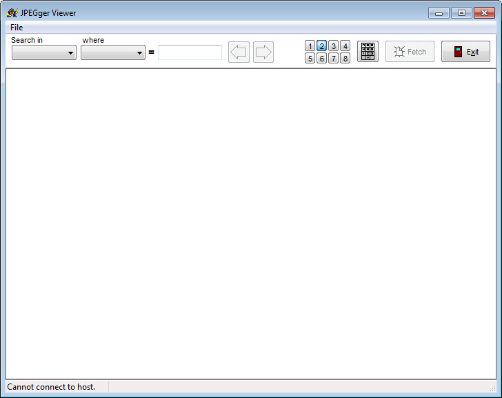Click the Fetch button
502x398 pixels.
410,52
